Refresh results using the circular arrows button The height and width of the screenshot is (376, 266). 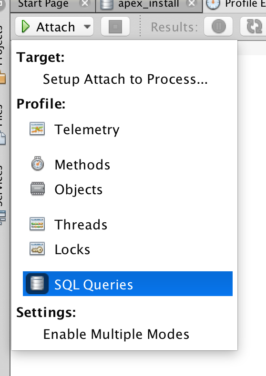[253, 26]
